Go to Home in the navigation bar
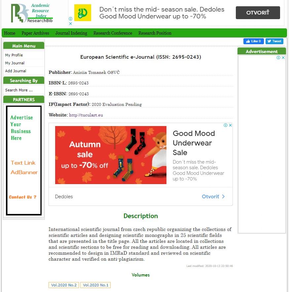The image size is (289, 292). click(x=10, y=33)
